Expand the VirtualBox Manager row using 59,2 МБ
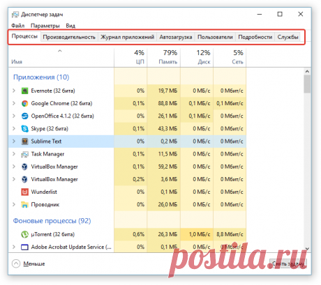The width and height of the screenshot is (321, 285). [14, 167]
